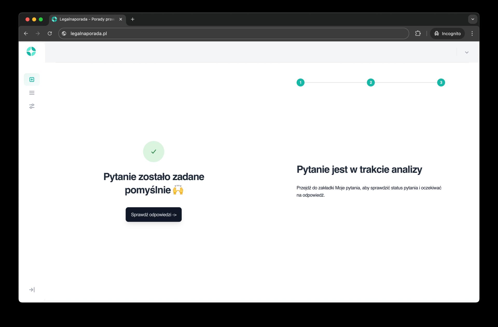
Task: Open browser extensions puzzle icon
Action: (418, 33)
